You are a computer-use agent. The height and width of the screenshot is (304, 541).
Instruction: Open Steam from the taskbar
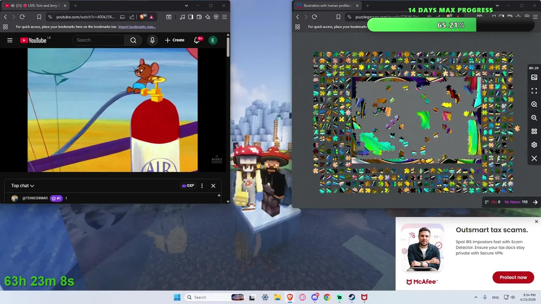[352, 297]
